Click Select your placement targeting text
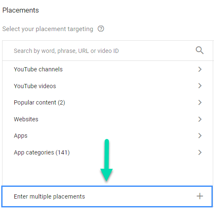The height and width of the screenshot is (212, 214). click(48, 29)
